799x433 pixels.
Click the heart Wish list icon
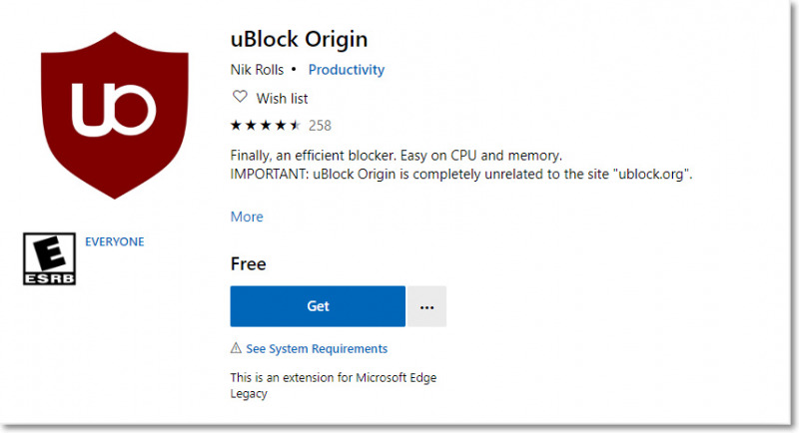coord(240,97)
